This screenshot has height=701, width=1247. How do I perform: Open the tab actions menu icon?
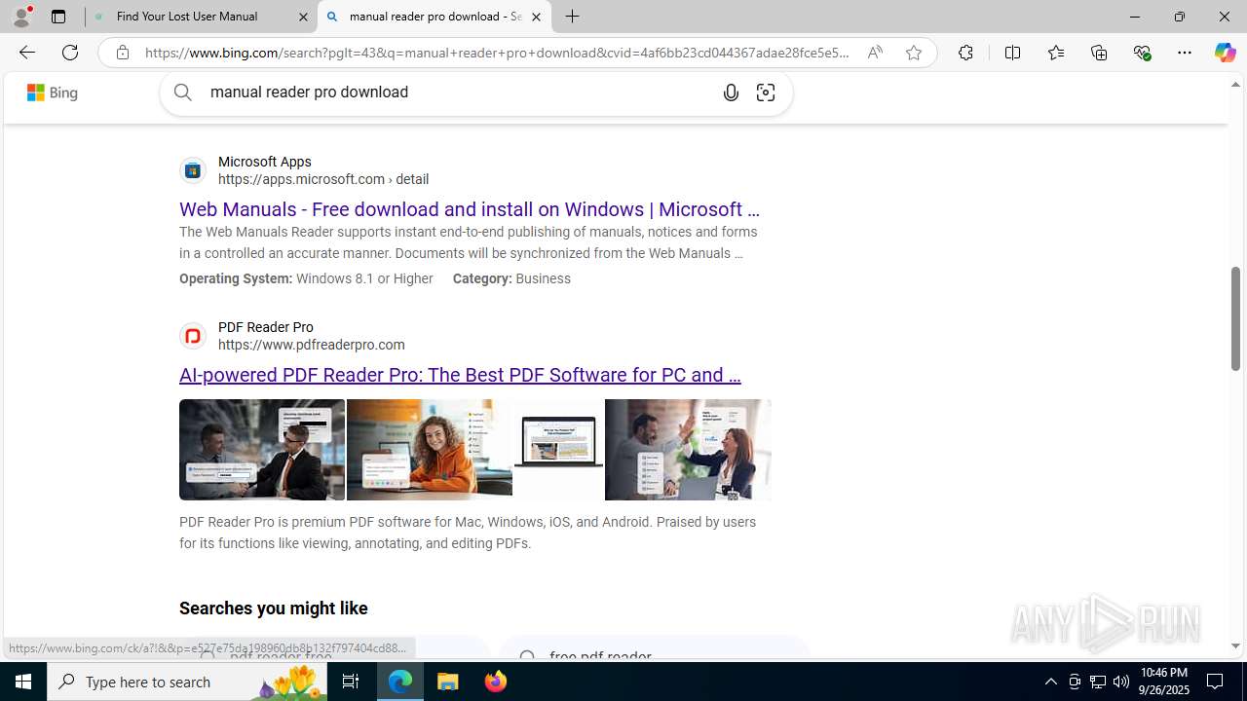point(58,17)
